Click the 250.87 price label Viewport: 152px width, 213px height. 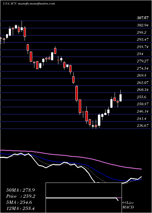[x=143, y=104]
